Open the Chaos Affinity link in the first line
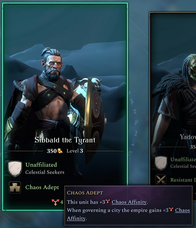Viewport: 196px width, 228px height. pyautogui.click(x=129, y=202)
